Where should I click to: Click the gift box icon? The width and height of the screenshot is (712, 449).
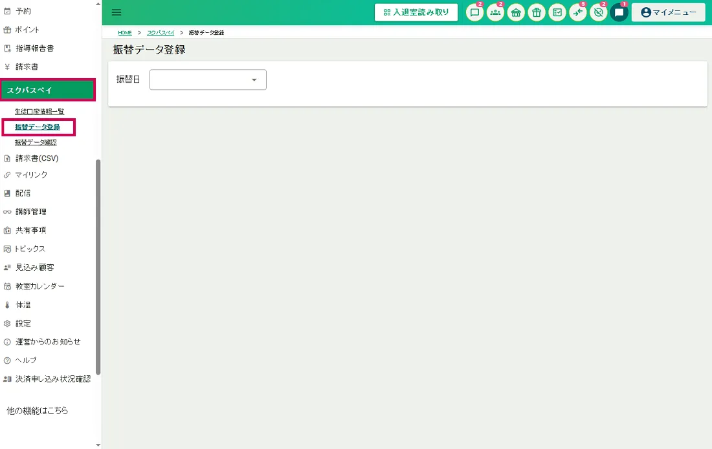tap(537, 13)
